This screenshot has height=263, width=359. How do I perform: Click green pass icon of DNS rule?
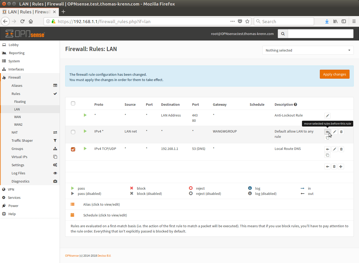(x=85, y=149)
